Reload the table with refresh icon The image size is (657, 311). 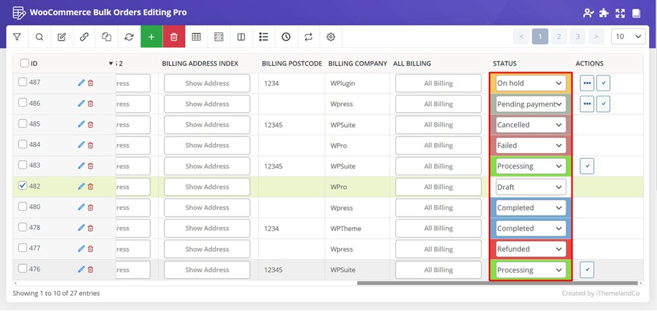[x=129, y=37]
